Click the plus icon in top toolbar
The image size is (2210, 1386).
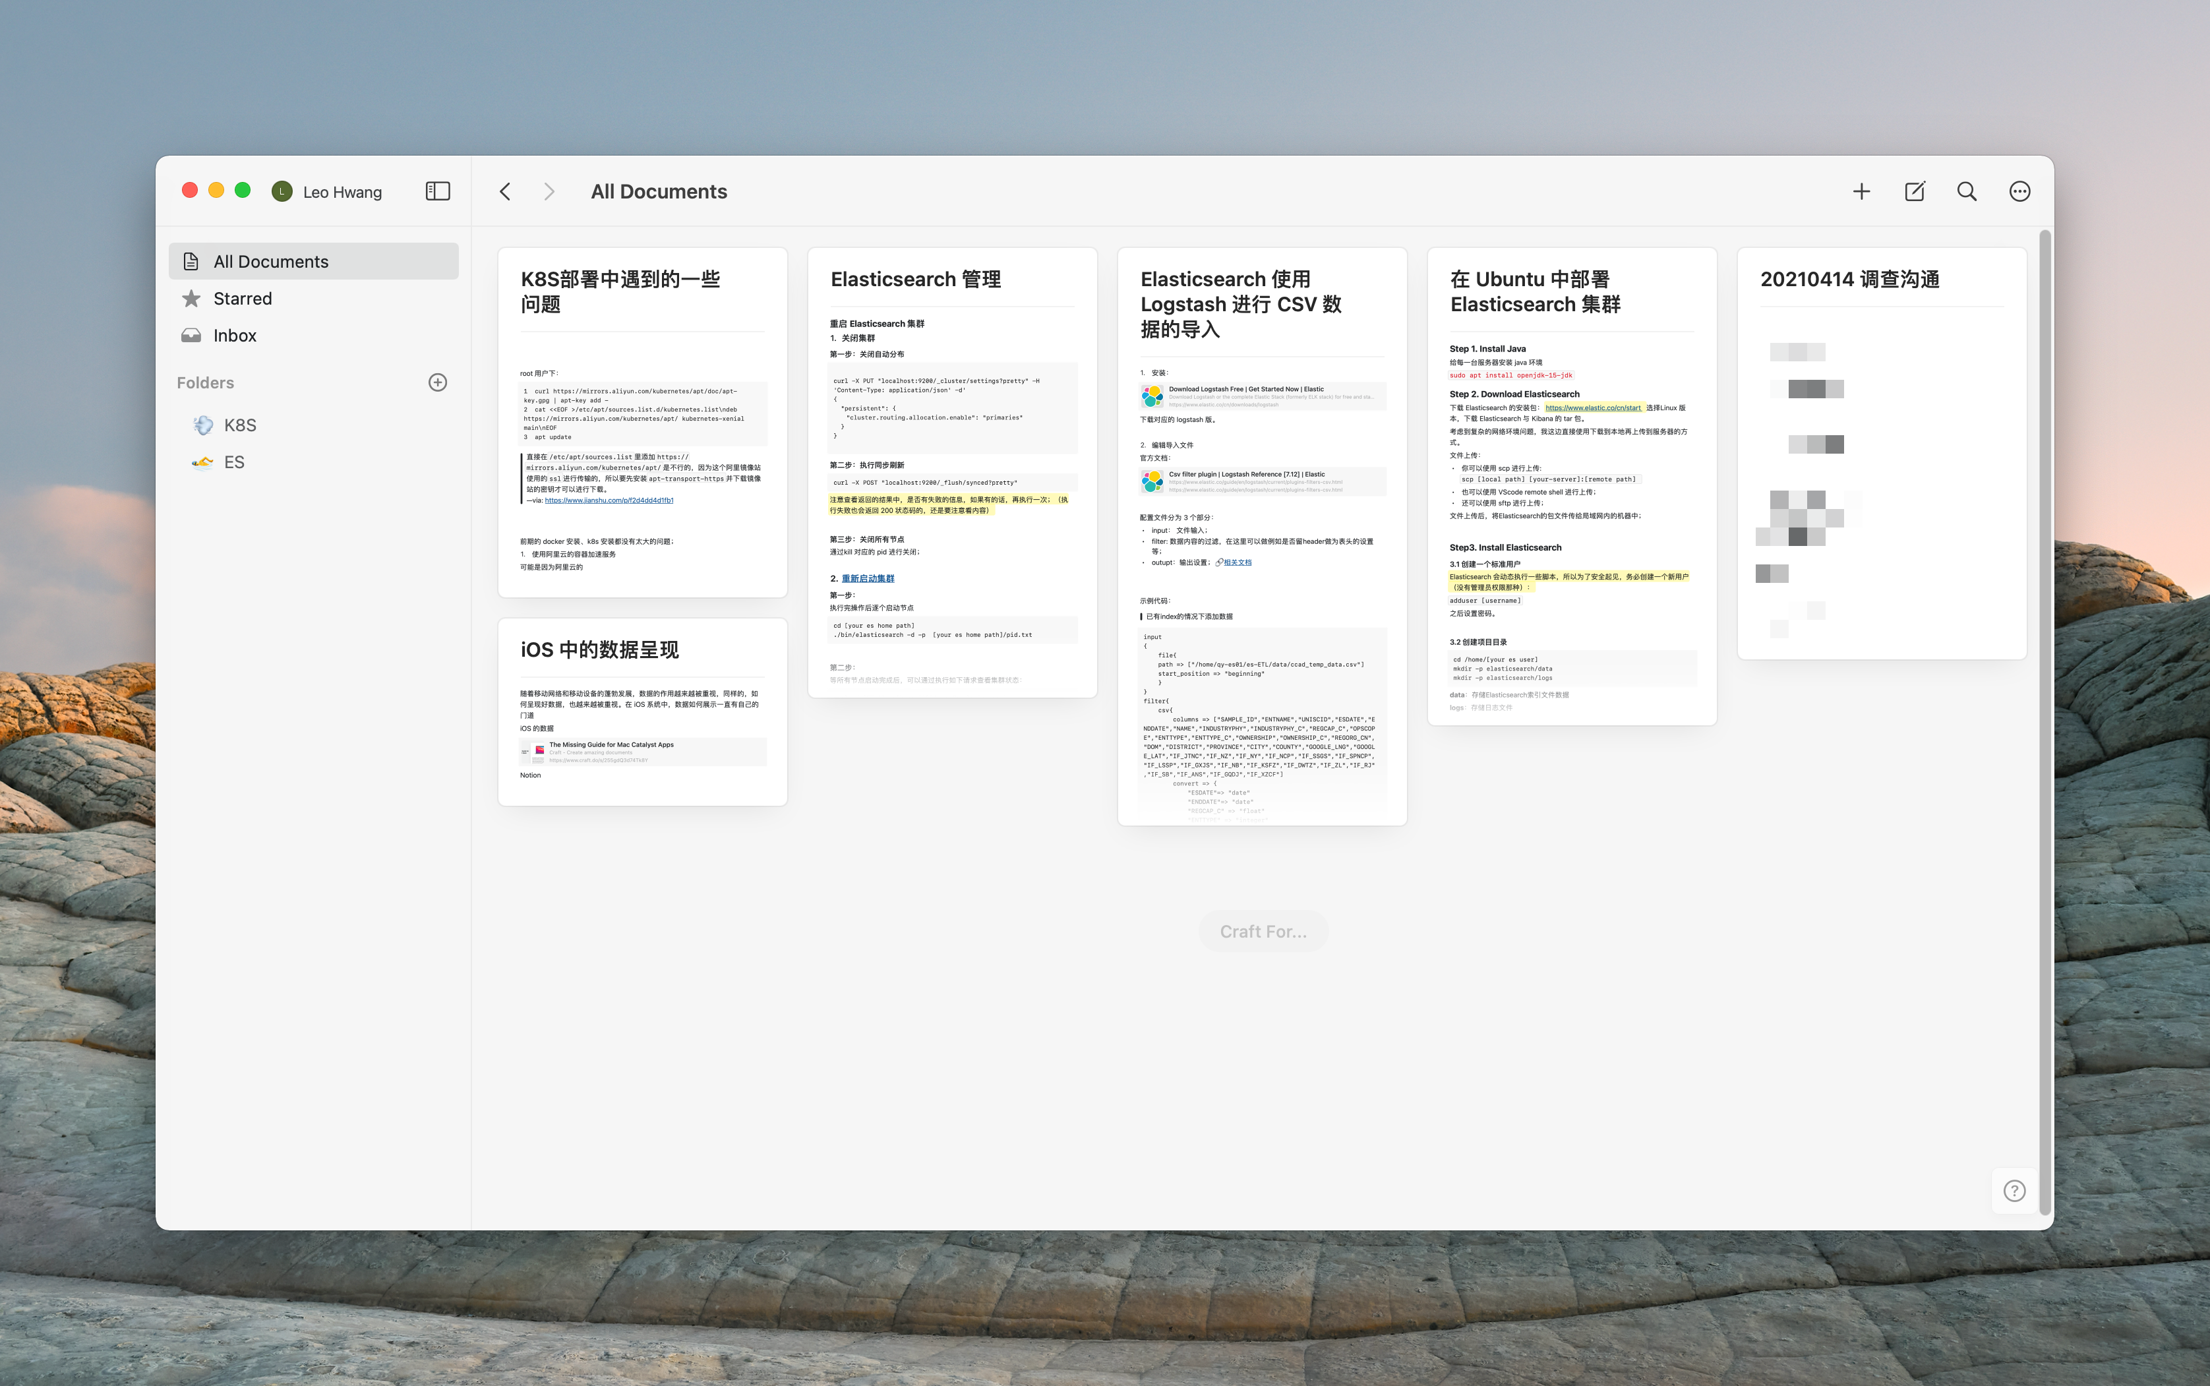click(x=1861, y=191)
